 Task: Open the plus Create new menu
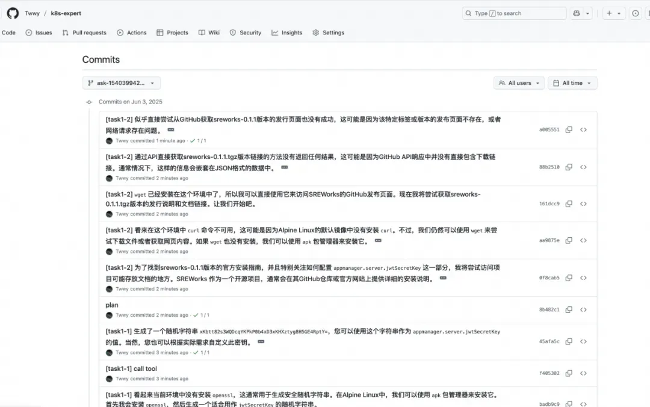tap(613, 13)
